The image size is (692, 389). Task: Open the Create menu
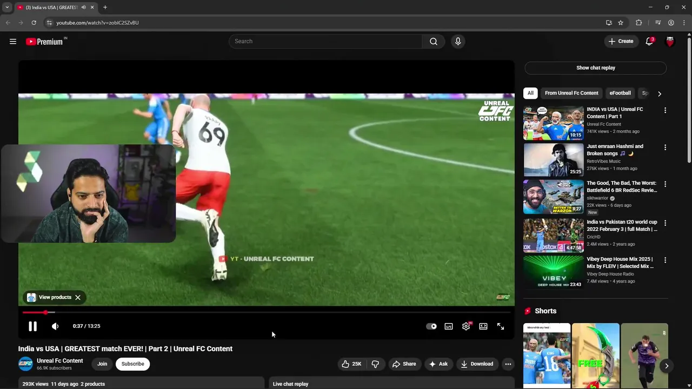coord(621,42)
